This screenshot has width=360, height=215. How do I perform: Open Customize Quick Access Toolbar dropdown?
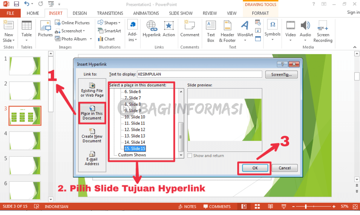pos(59,4)
